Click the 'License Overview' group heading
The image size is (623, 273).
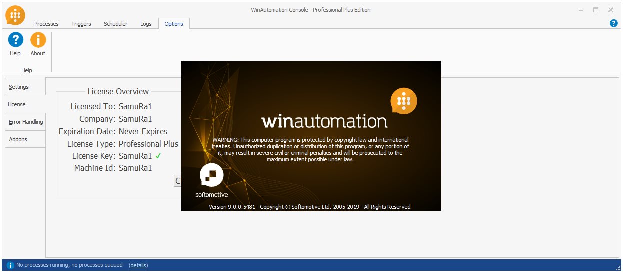(118, 91)
